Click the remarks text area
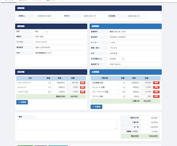 tap(67, 124)
